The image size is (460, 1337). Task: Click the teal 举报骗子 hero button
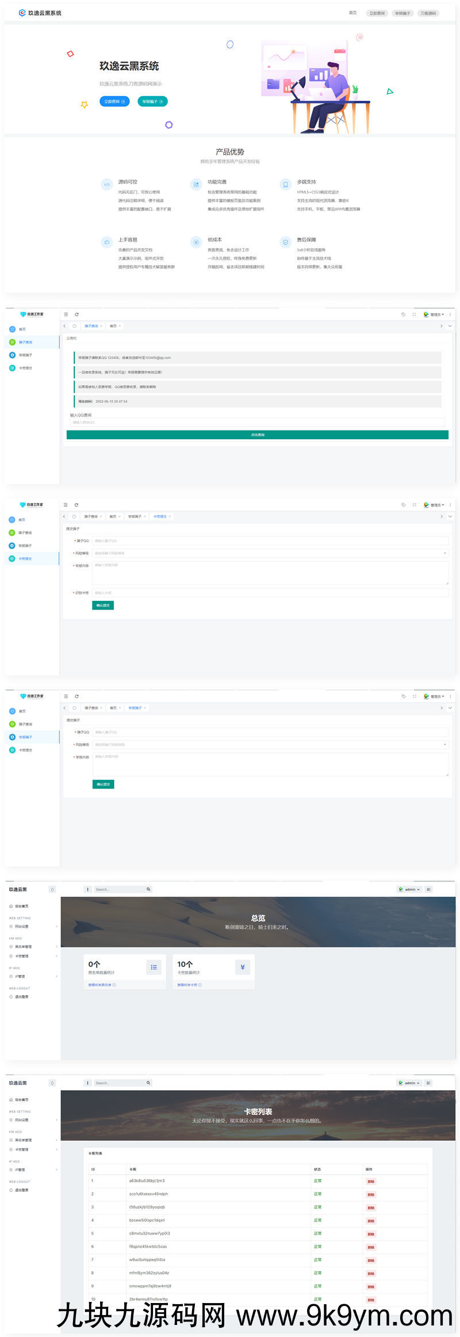152,101
